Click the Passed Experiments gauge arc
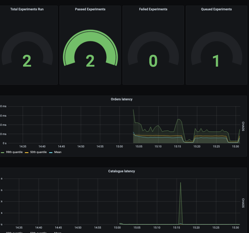Image resolution: width=249 pixels, height=233 pixels. [90, 33]
